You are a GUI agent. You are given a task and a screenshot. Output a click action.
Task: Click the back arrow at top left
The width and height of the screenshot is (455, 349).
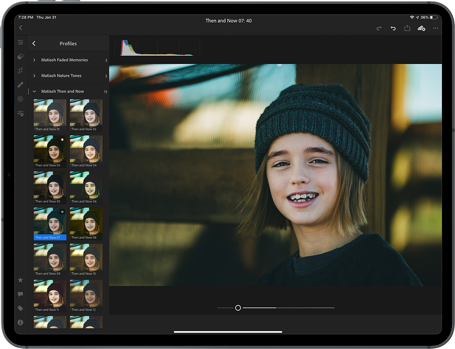click(20, 28)
